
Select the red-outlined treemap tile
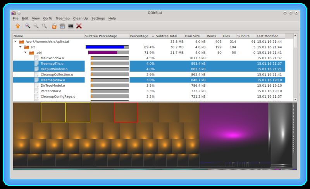pos(126,112)
